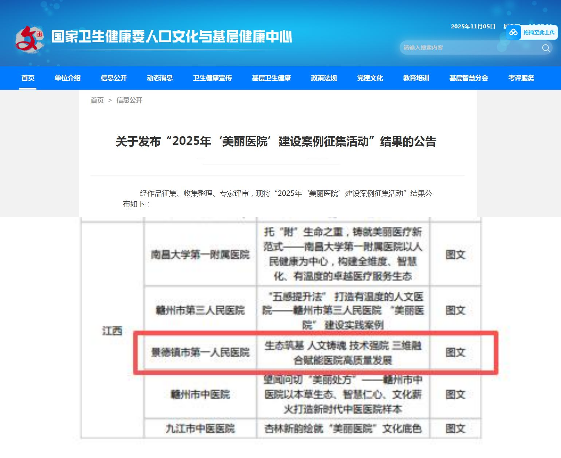The height and width of the screenshot is (458, 561).
Task: Click the 考评服务 navigation item
Action: click(522, 78)
